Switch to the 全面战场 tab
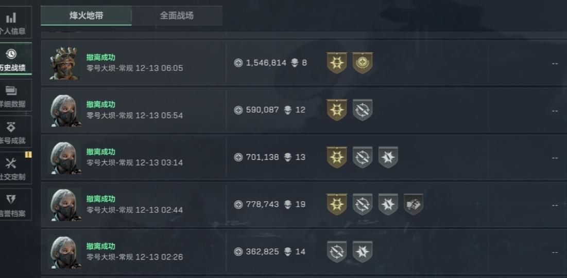Screen dimensions: 567x278 coord(177,15)
